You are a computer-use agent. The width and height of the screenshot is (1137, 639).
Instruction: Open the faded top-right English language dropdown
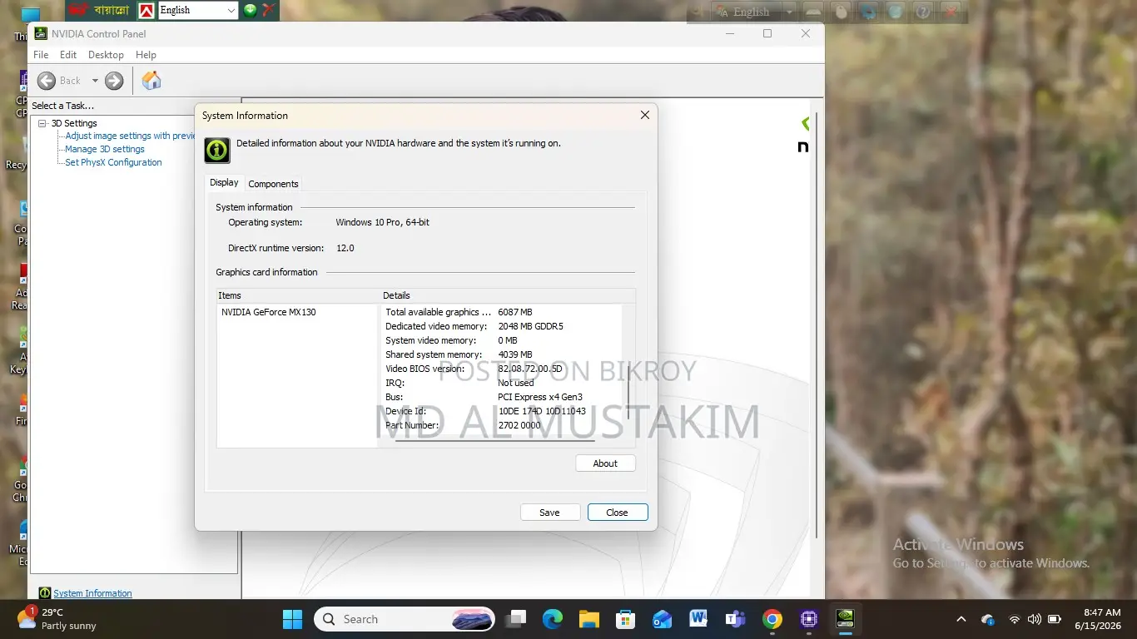tap(789, 12)
